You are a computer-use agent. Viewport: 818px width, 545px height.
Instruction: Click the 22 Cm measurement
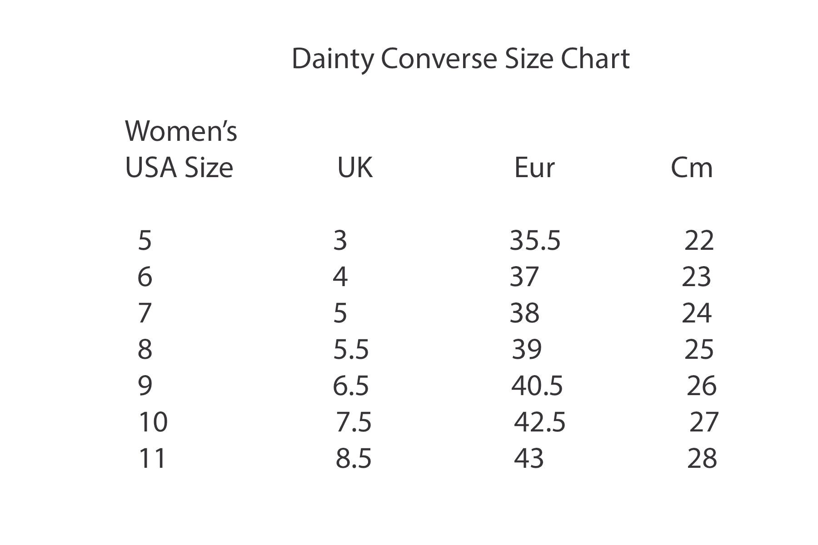699,240
